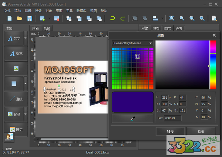The image size is (222, 157).
Task: Click the rainbow hue slider bar
Action: pyautogui.click(x=213, y=65)
